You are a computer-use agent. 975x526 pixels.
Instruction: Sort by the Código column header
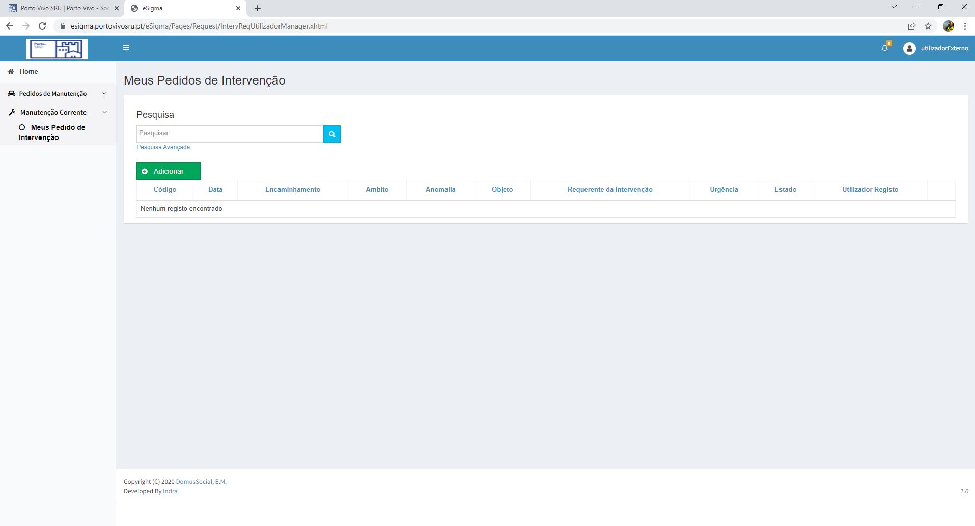coord(165,190)
